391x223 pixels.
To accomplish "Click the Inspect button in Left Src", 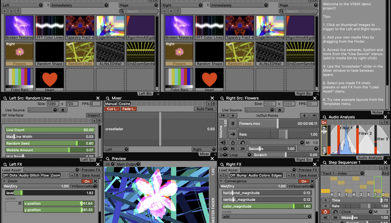I will point(93,115).
